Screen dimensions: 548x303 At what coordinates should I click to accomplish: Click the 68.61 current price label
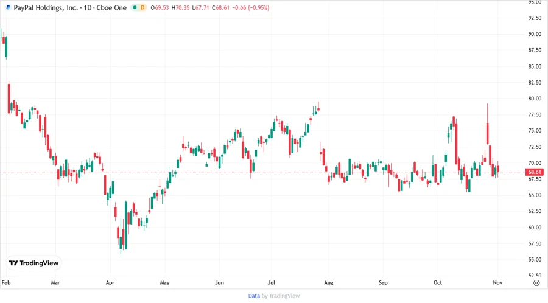pyautogui.click(x=535, y=172)
